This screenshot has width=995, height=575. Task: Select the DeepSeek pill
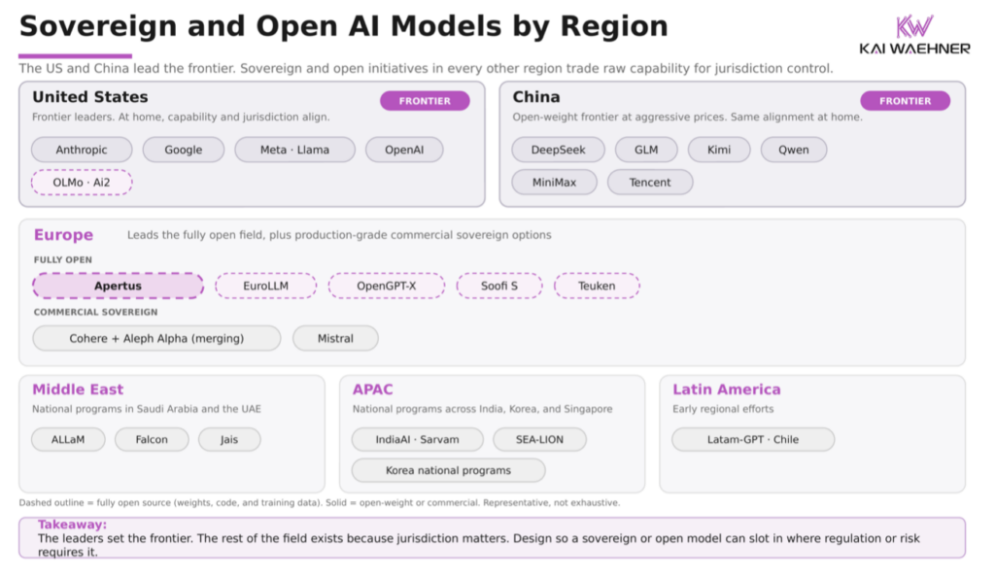559,150
